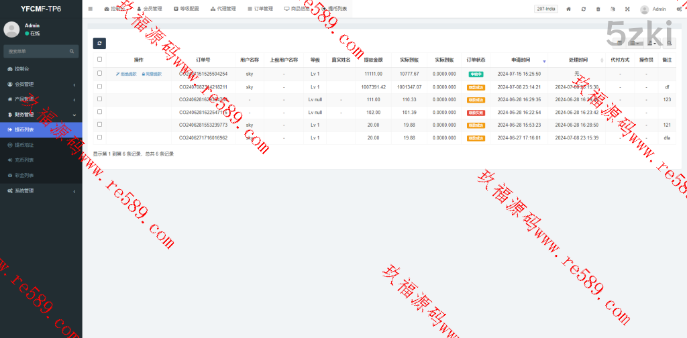The width and height of the screenshot is (687, 338).
Task: Tick the select-all checkbox in table header
Action: point(100,60)
